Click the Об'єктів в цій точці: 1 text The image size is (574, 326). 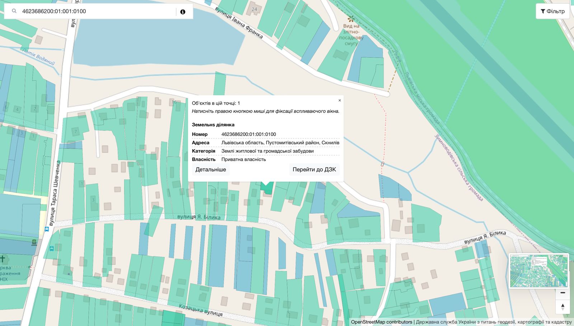point(216,103)
